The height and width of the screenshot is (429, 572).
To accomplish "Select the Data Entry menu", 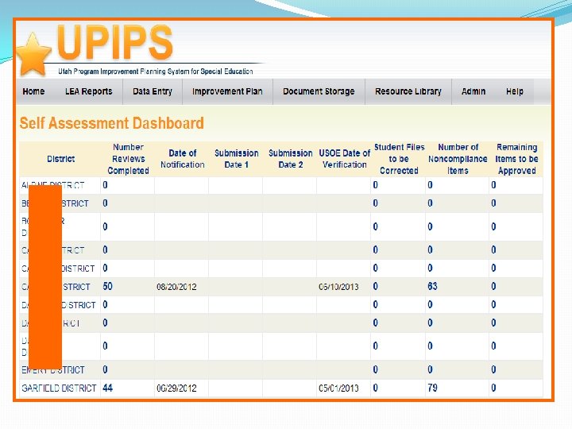I will 153,91.
